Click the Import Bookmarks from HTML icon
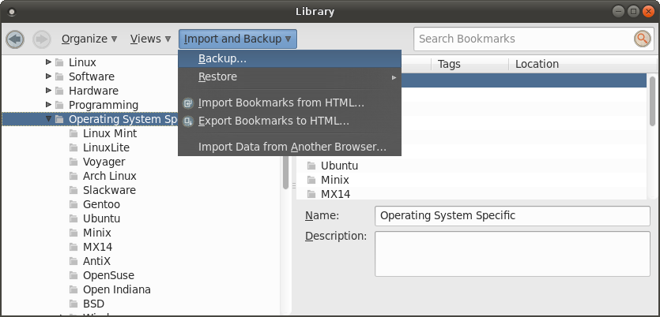 click(x=188, y=103)
